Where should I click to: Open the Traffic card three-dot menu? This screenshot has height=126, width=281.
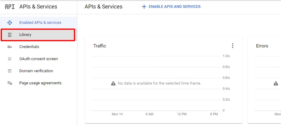click(232, 46)
